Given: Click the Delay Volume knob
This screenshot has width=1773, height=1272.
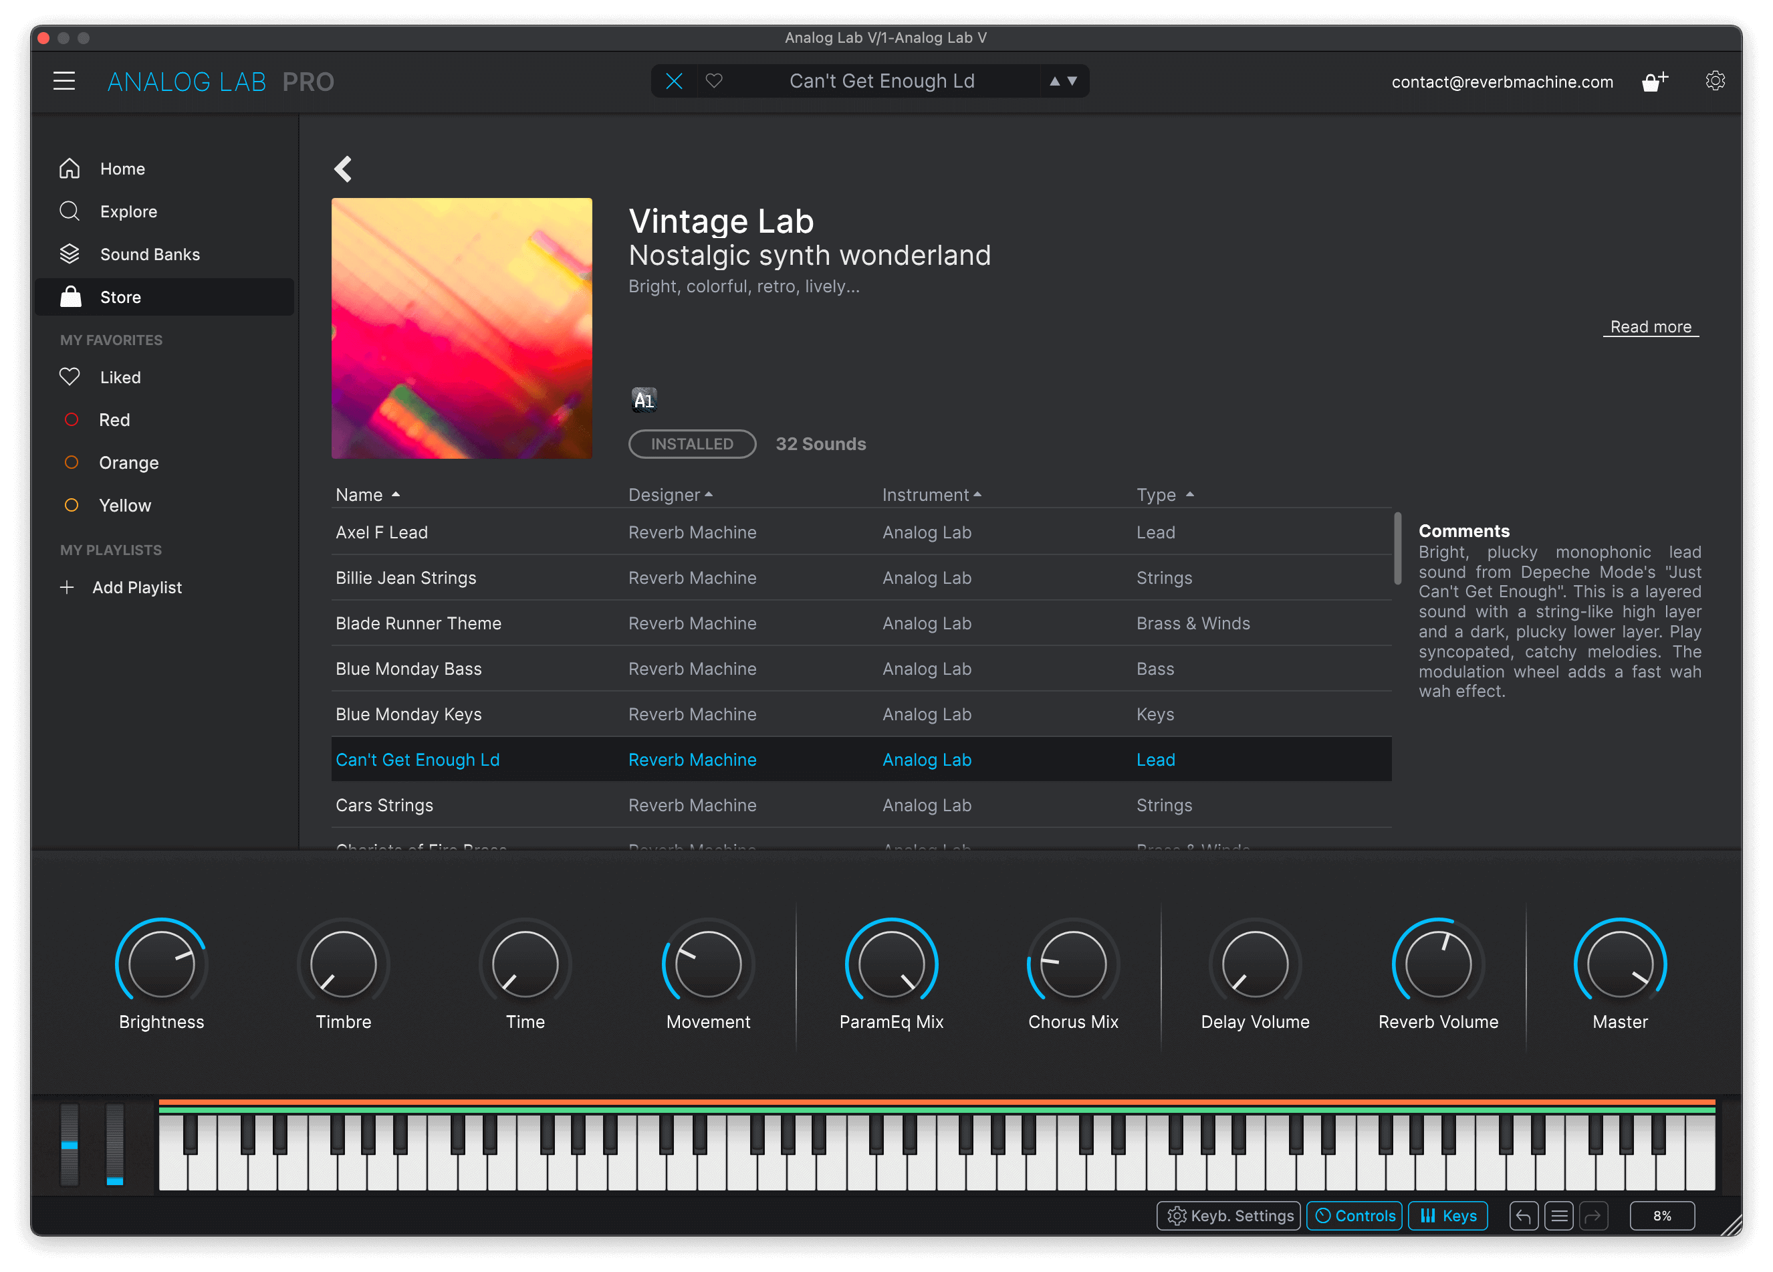Looking at the screenshot, I should coord(1256,963).
